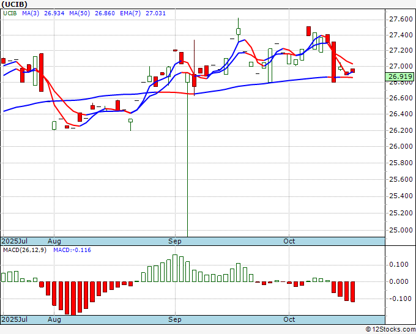Click the green candle peaking near 27.600
The width and height of the screenshot is (416, 334).
click(x=238, y=30)
